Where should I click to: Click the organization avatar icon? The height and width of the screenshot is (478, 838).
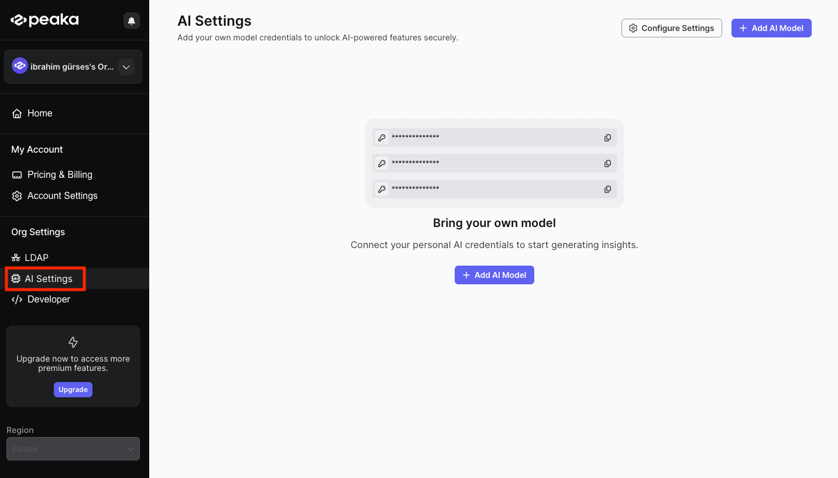coord(20,67)
